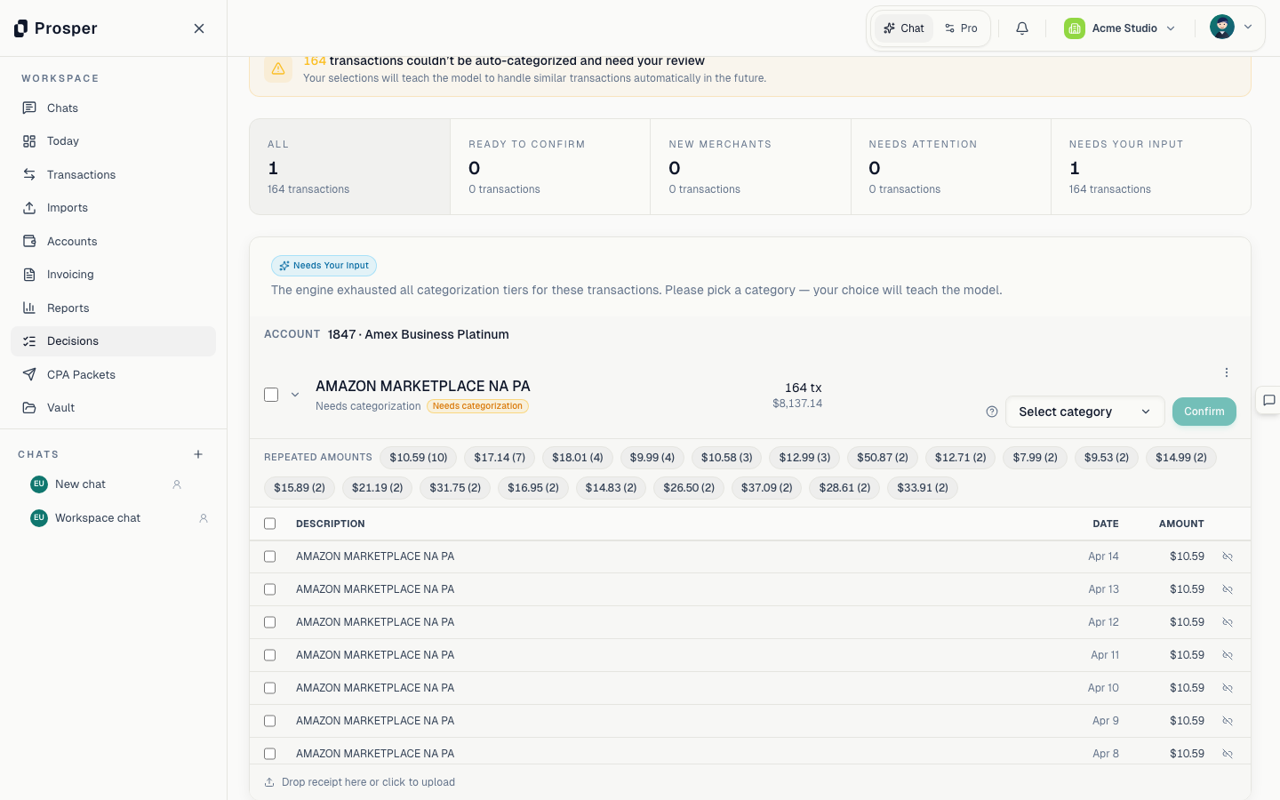This screenshot has height=800, width=1280.
Task: Click the unlink icon on Apr 12 row
Action: pos(1228,622)
